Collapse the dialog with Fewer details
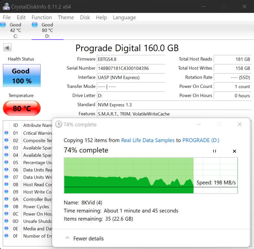254x249 pixels. coord(84,238)
